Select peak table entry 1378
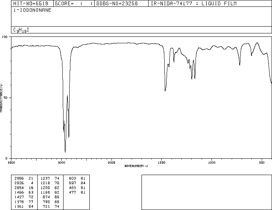272x210 pixels. point(19,202)
